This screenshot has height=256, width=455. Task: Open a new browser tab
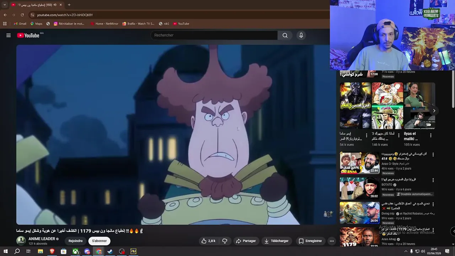point(69,5)
